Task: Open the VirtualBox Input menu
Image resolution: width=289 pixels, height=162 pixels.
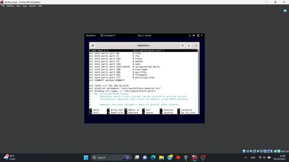Action: pos(25,6)
